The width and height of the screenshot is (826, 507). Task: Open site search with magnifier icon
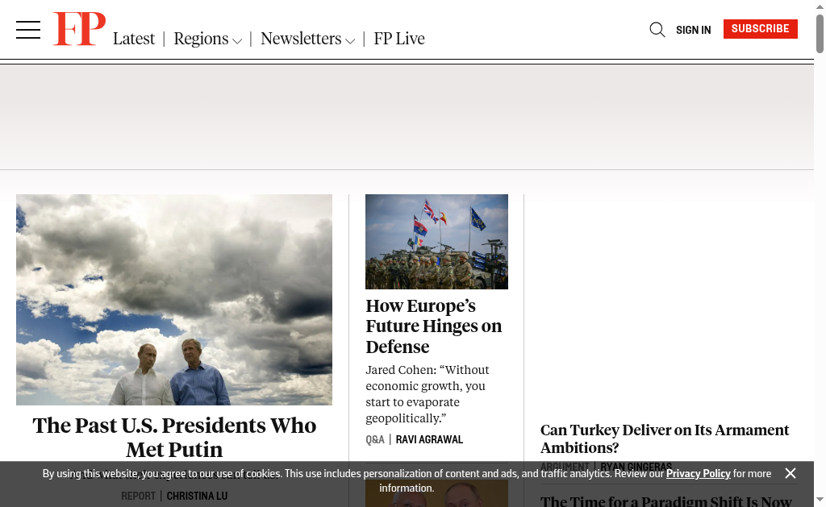(x=657, y=30)
